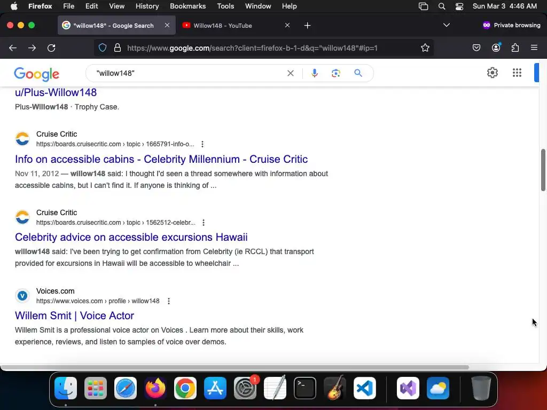Clear the Google search box text
Image resolution: width=547 pixels, height=410 pixels.
290,73
